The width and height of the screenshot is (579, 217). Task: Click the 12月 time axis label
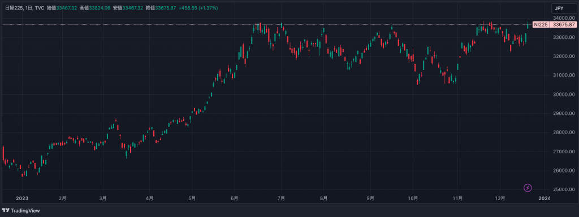pos(500,198)
